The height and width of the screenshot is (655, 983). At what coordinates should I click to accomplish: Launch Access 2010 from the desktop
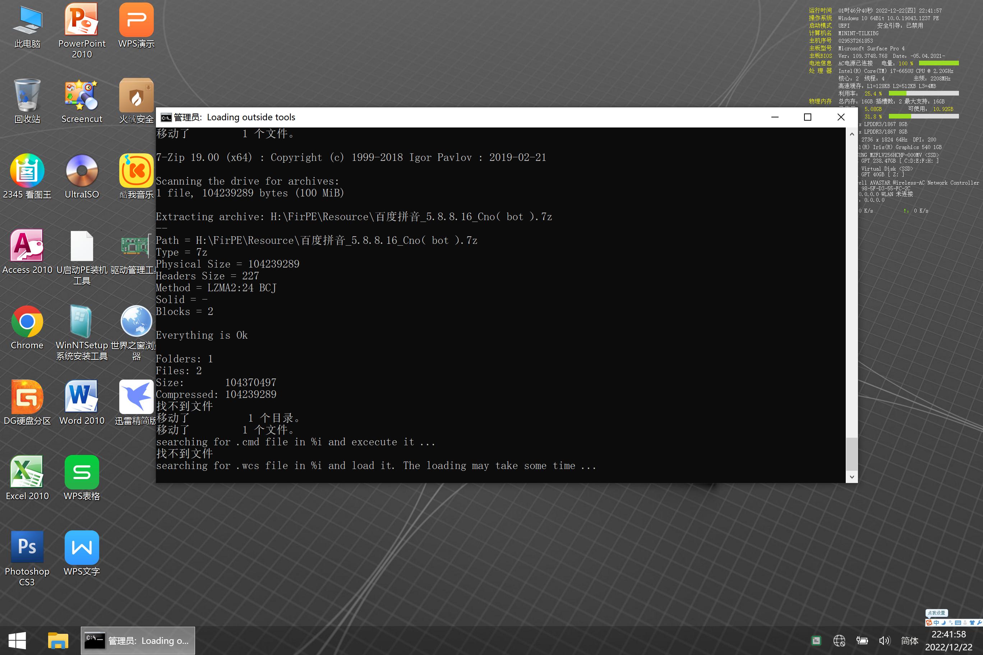point(27,252)
